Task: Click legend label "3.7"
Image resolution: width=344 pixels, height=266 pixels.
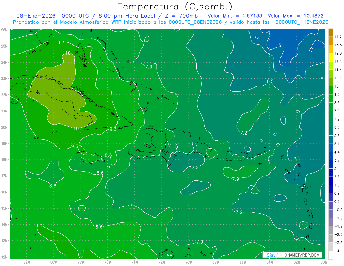Action: [337, 160]
